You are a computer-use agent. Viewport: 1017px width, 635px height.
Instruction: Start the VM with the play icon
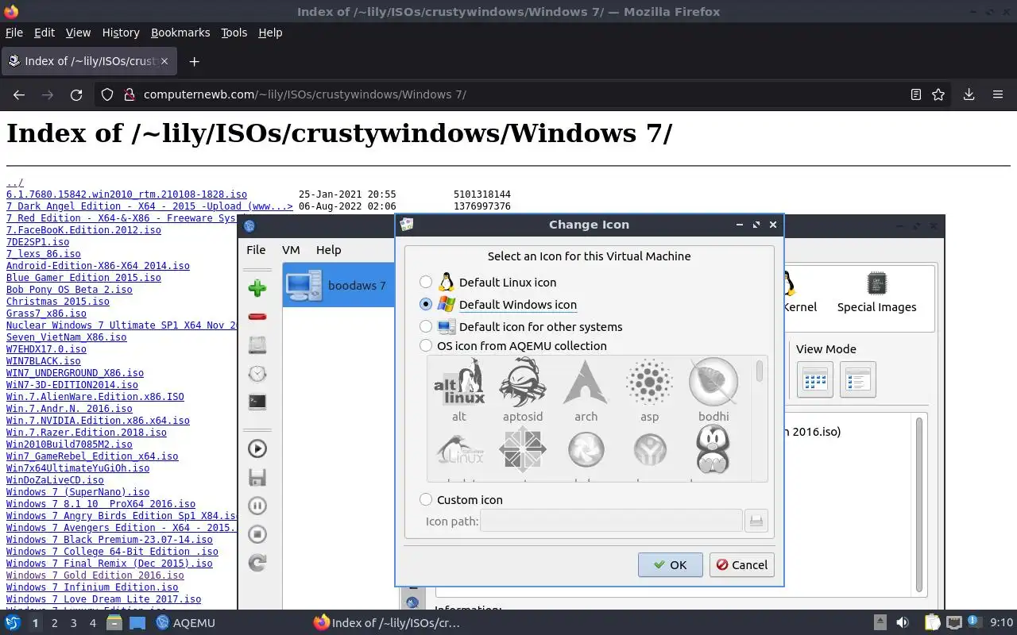[257, 448]
